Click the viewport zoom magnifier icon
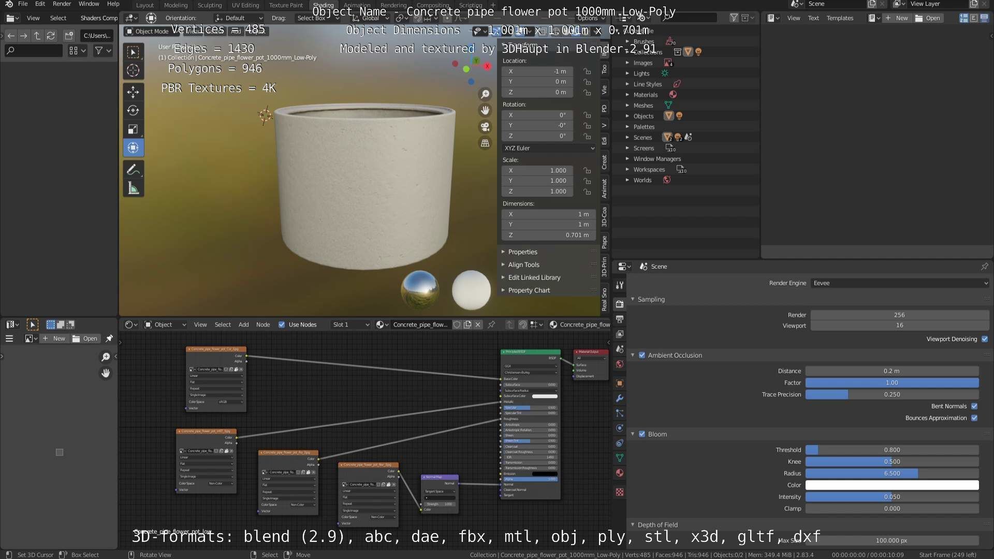The height and width of the screenshot is (559, 994). tap(485, 94)
